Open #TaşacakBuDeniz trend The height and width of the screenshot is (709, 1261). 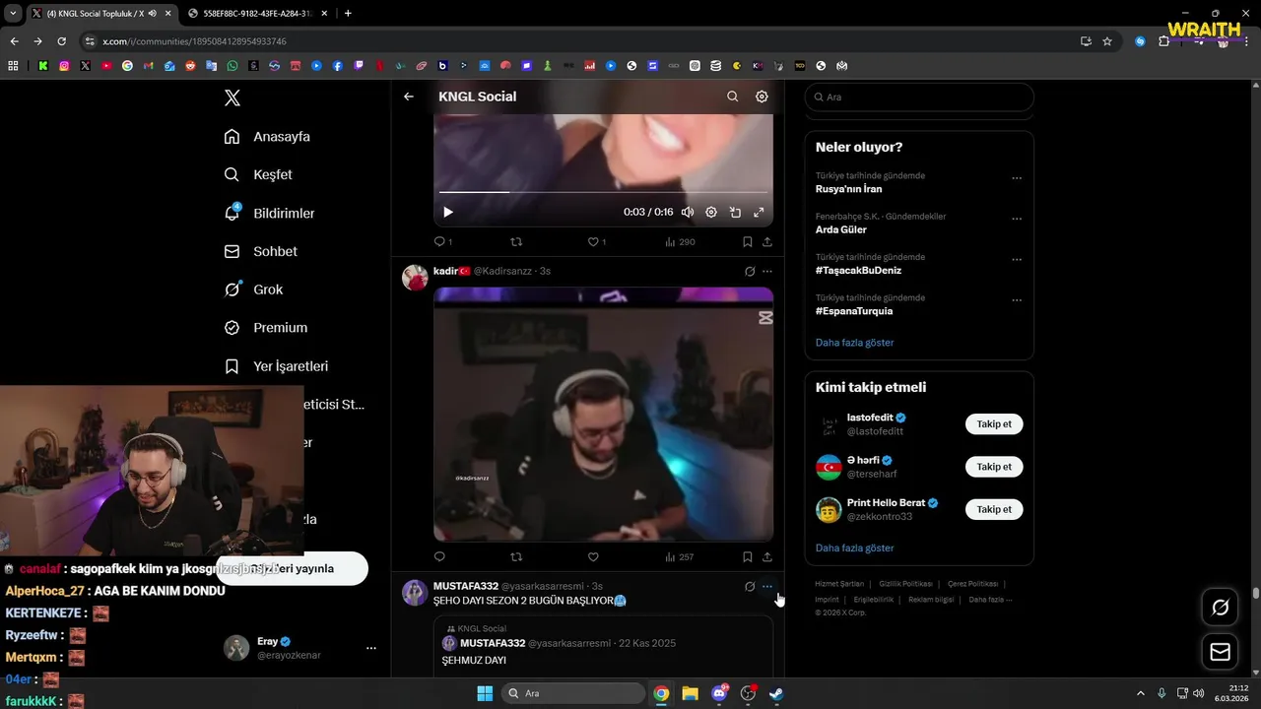[858, 271]
